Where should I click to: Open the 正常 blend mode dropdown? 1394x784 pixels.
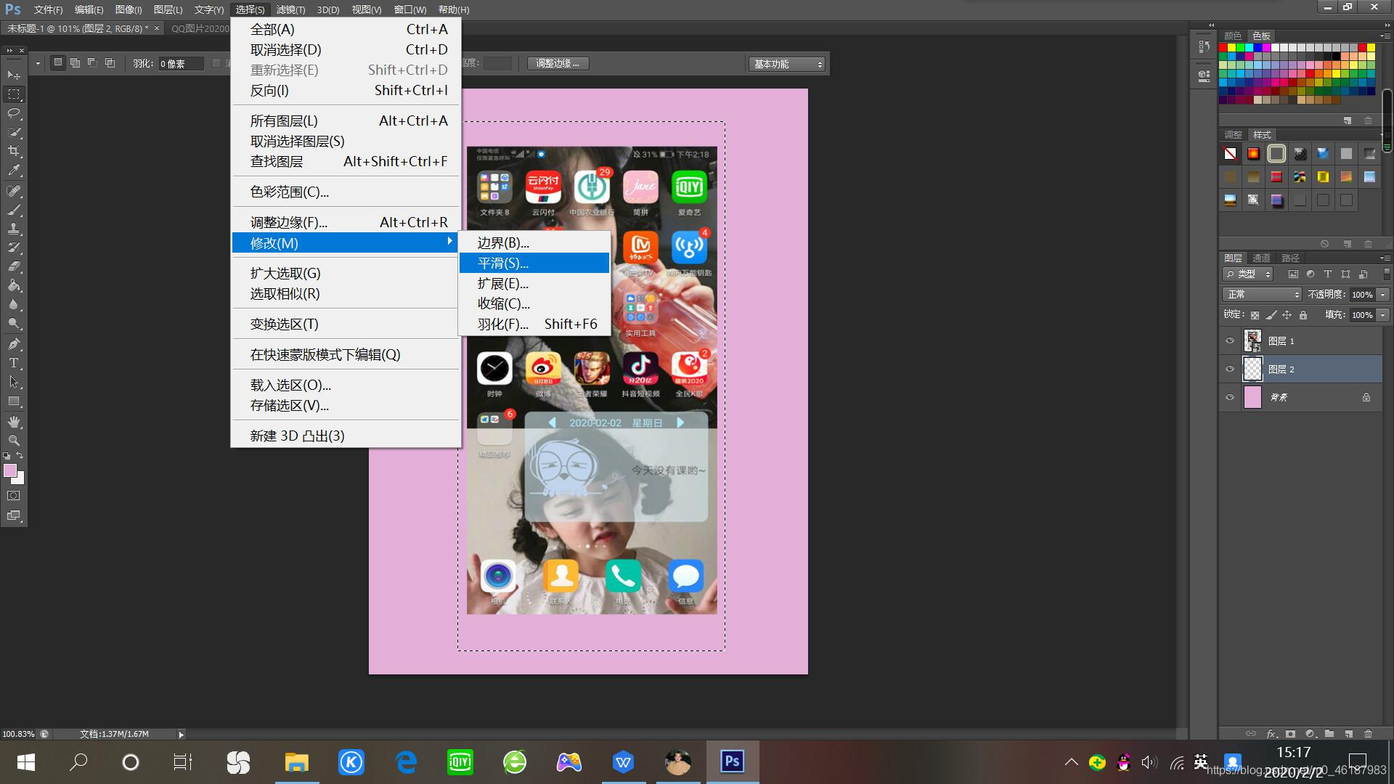[x=1262, y=294]
